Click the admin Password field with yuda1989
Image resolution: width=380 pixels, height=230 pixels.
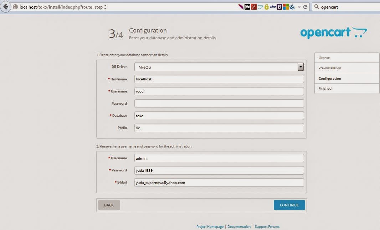[219, 170]
